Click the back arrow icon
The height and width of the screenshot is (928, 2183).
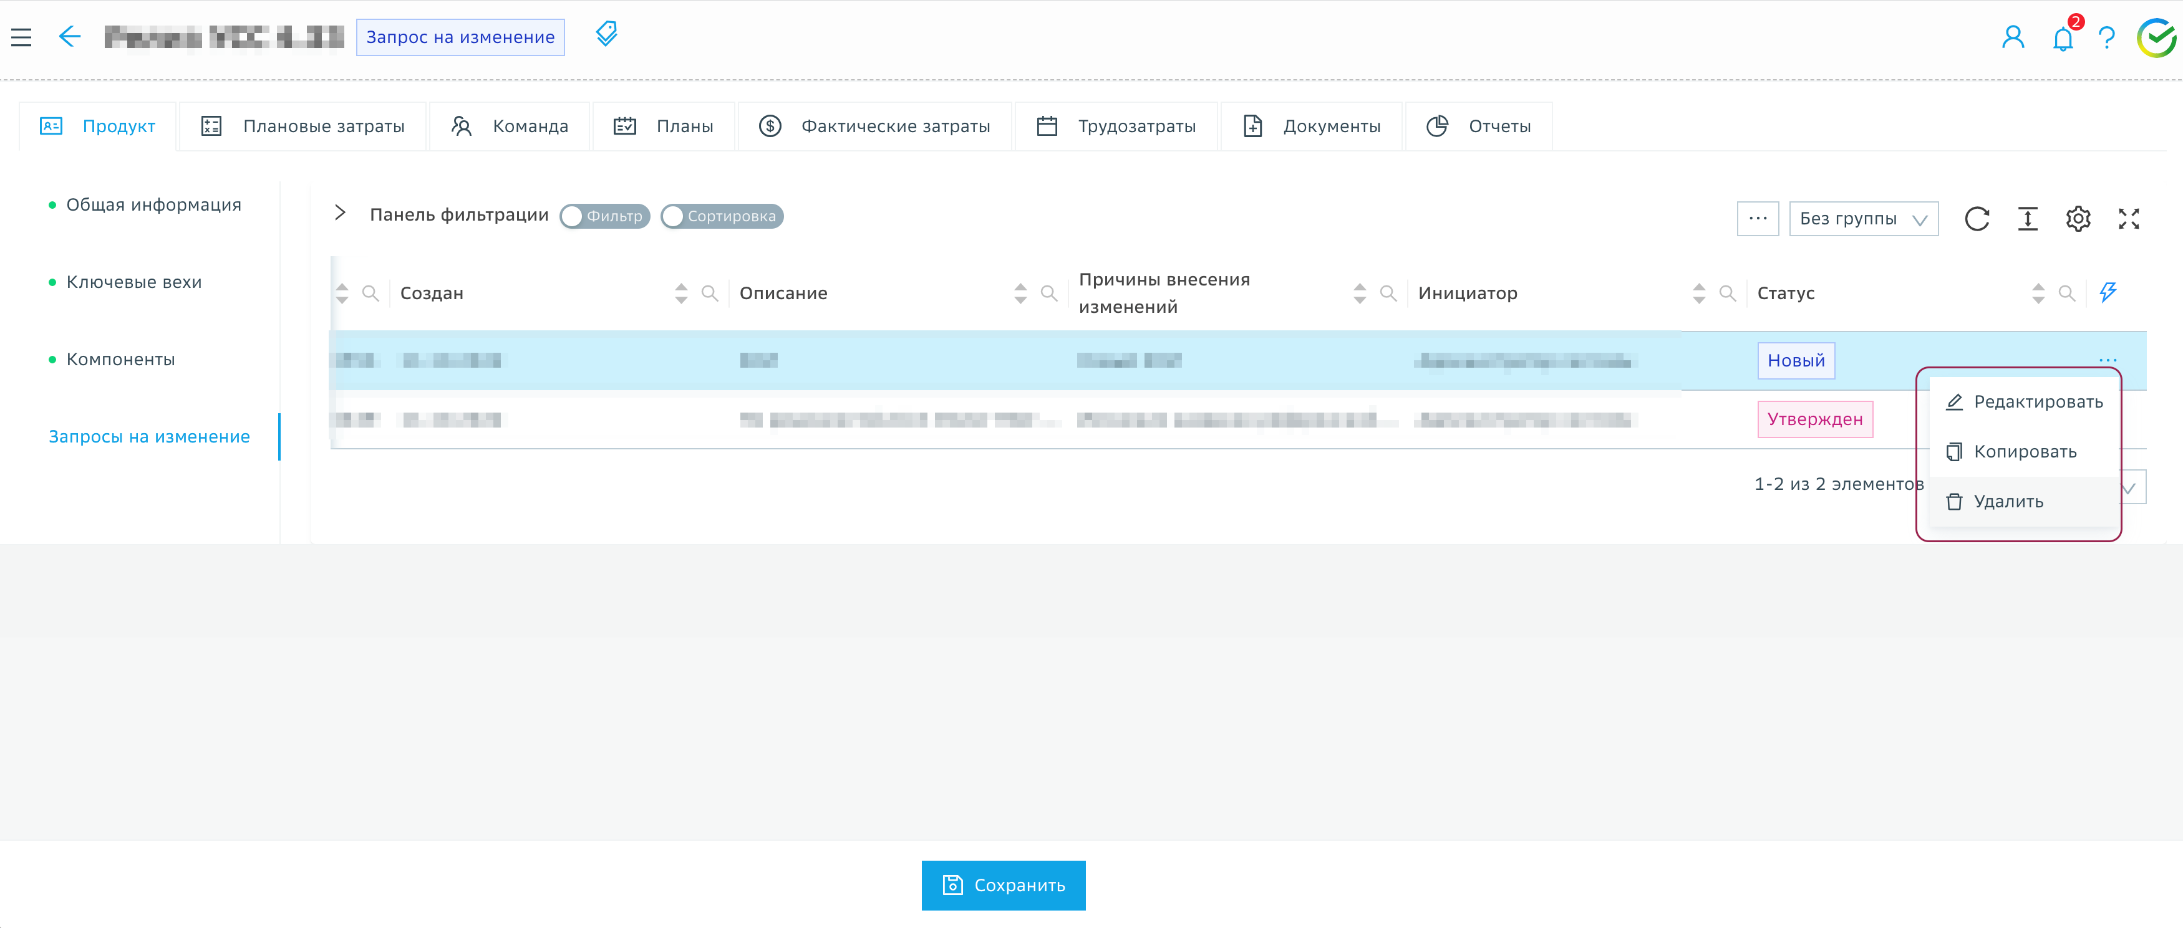tap(69, 36)
